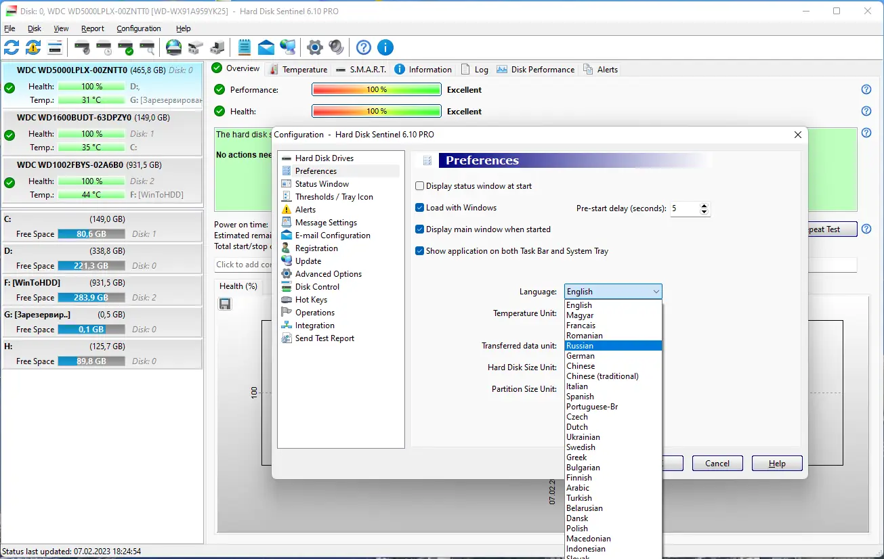Select Chinese (traditional) language option
The width and height of the screenshot is (884, 559).
click(613, 376)
